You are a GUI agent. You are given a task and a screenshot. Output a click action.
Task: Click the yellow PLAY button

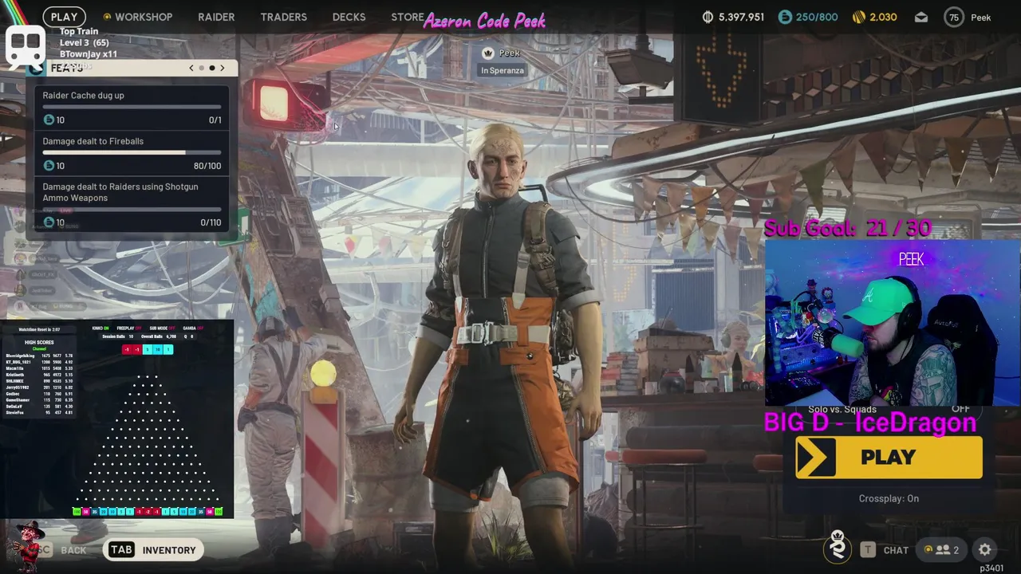889,457
